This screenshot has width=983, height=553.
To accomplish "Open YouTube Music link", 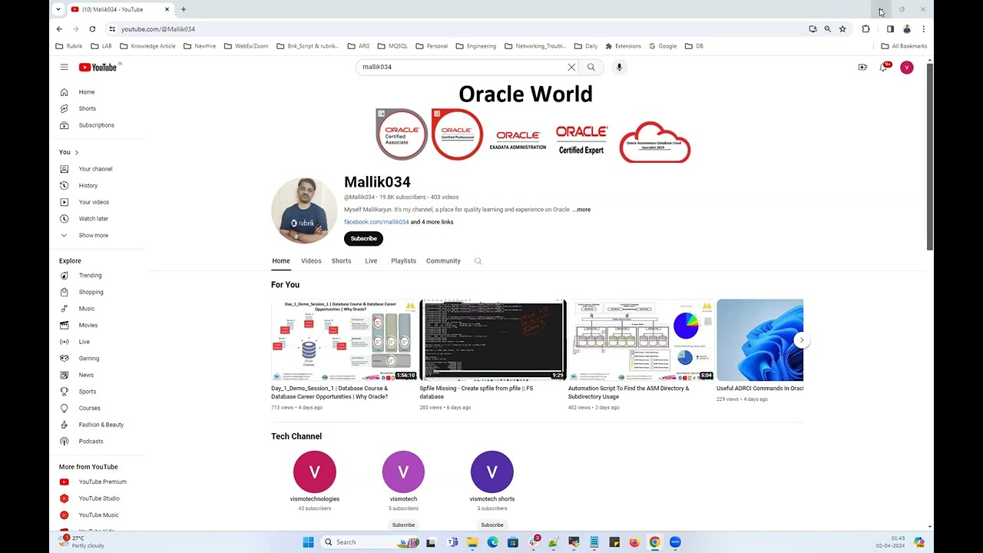I will (100, 515).
